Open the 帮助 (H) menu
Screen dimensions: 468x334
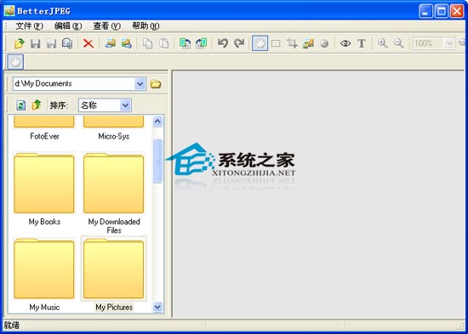coord(146,26)
